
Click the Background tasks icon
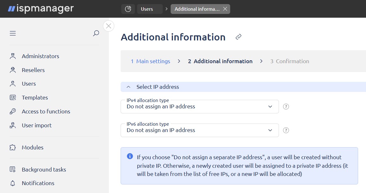click(13, 170)
